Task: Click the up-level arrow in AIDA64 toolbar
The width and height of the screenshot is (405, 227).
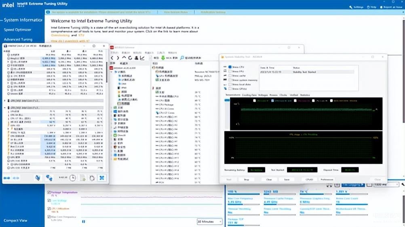Action: click(124, 58)
